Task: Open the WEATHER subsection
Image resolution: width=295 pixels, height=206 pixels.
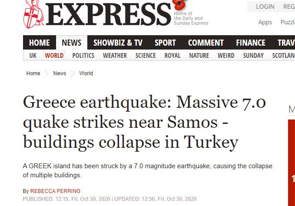Action: pyautogui.click(x=115, y=56)
